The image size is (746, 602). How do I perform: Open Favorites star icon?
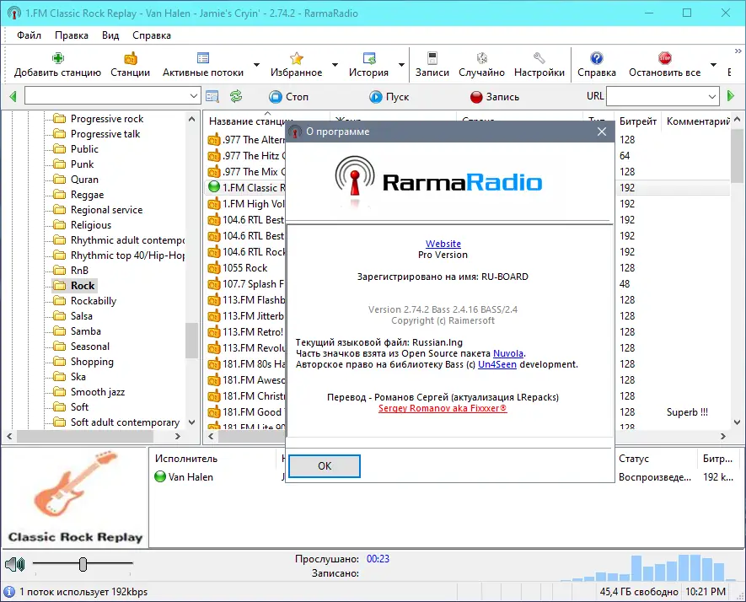coord(297,58)
